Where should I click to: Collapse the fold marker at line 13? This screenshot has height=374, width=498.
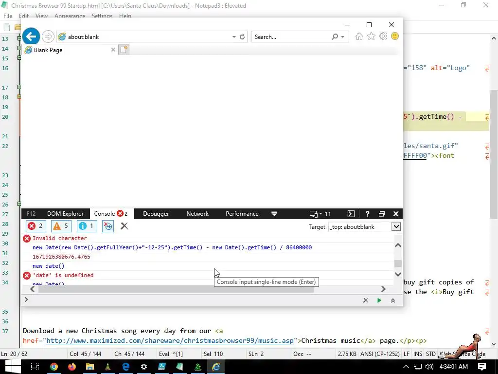(x=19, y=38)
